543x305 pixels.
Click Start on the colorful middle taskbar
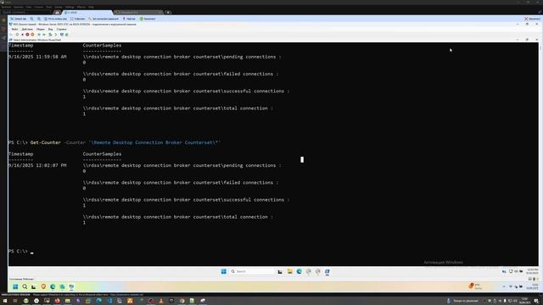(x=15, y=286)
